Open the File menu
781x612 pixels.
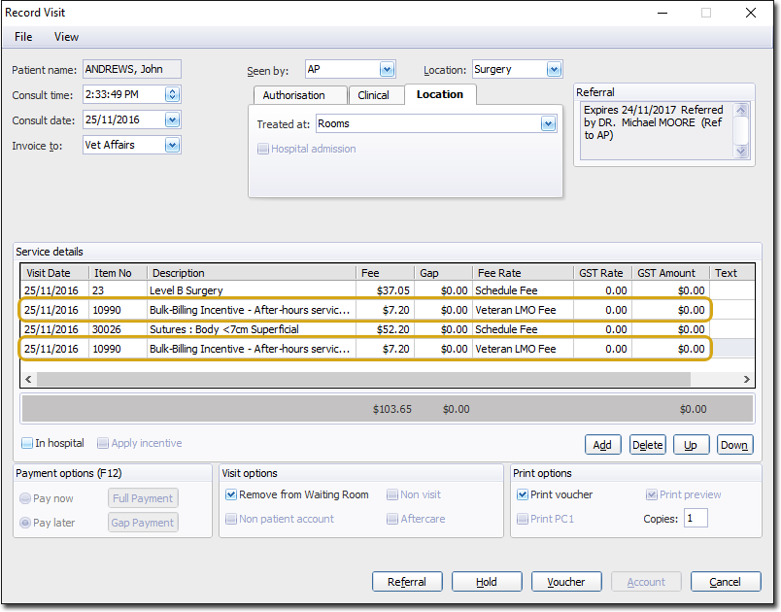pyautogui.click(x=23, y=37)
